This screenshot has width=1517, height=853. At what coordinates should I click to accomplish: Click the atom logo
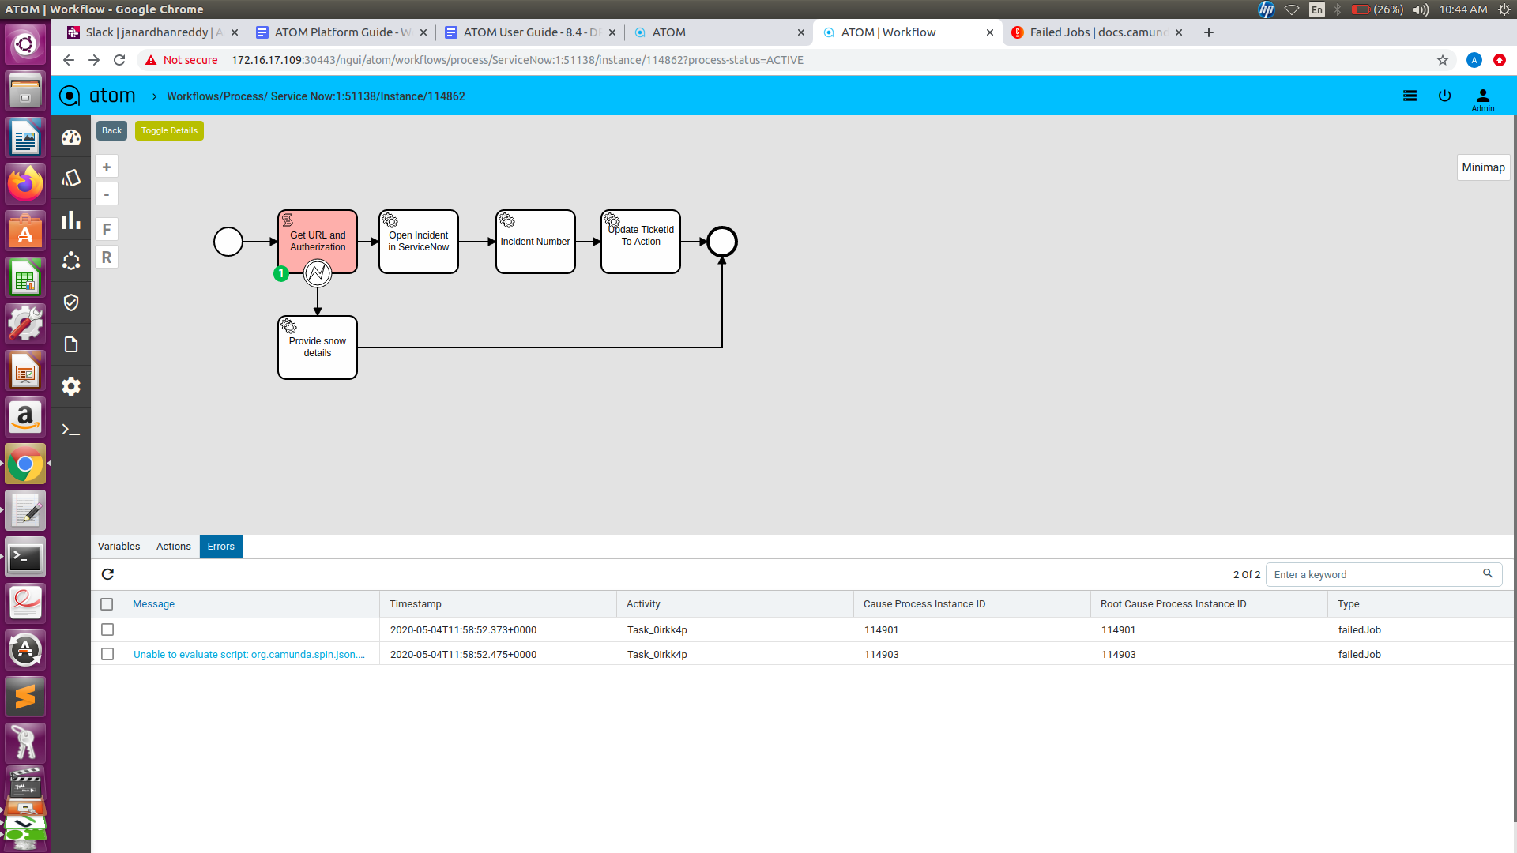97,96
